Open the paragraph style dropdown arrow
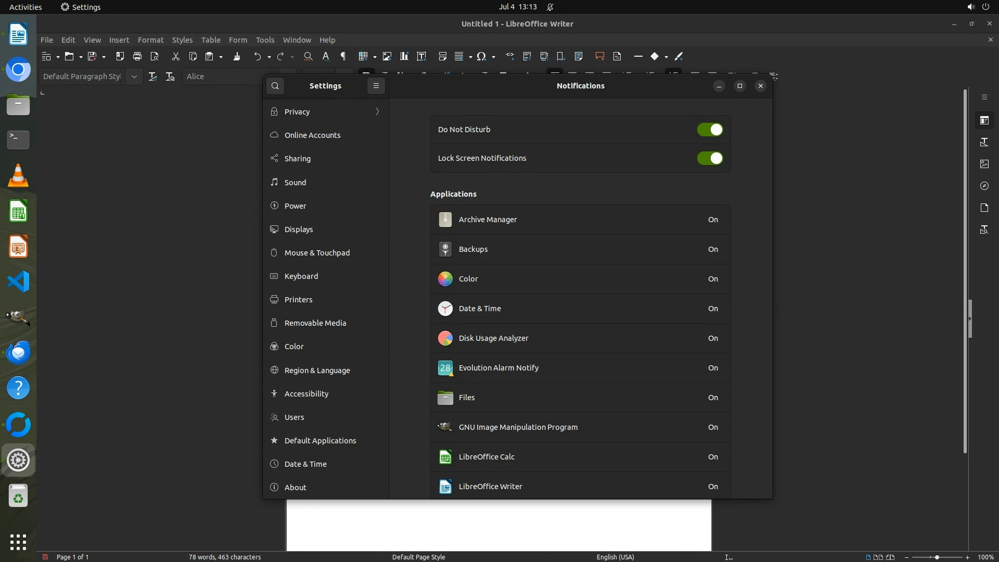Image resolution: width=999 pixels, height=562 pixels. point(134,76)
